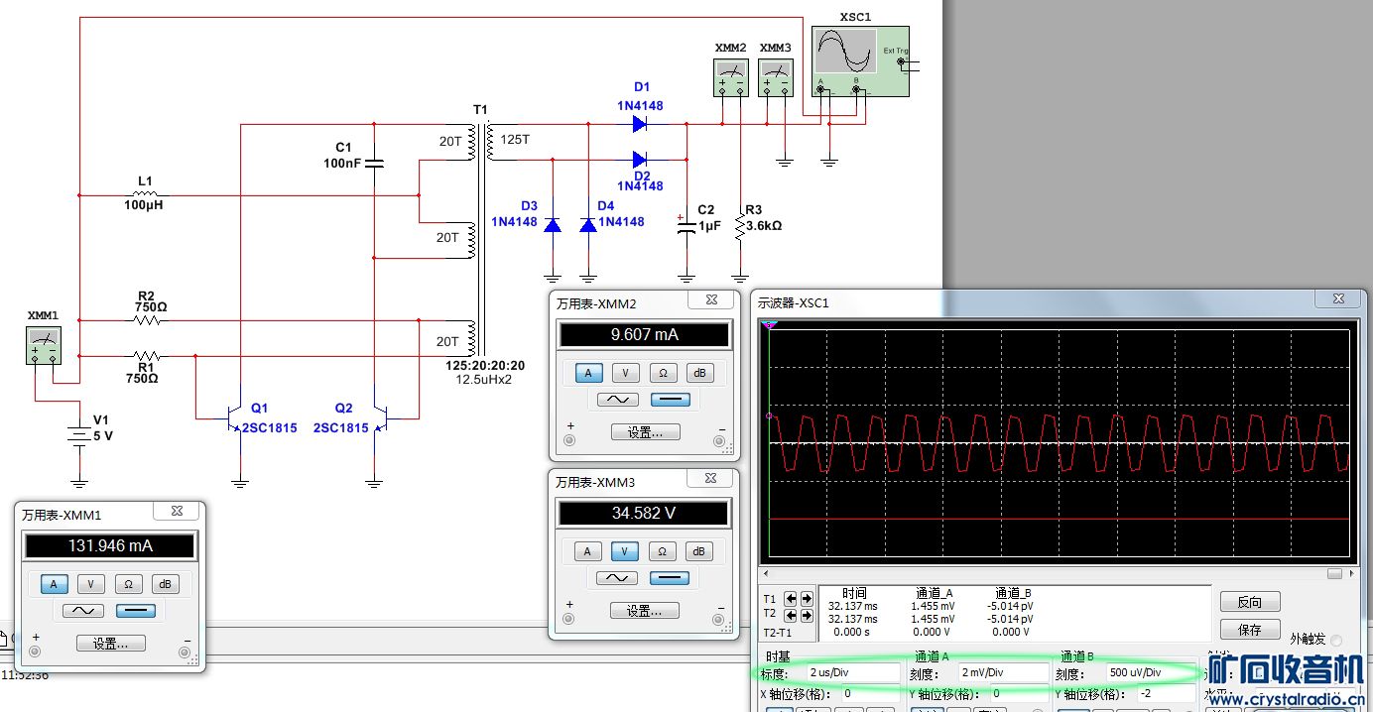Open settings in XMM1 multimeter window
The width and height of the screenshot is (1373, 712).
tap(111, 644)
